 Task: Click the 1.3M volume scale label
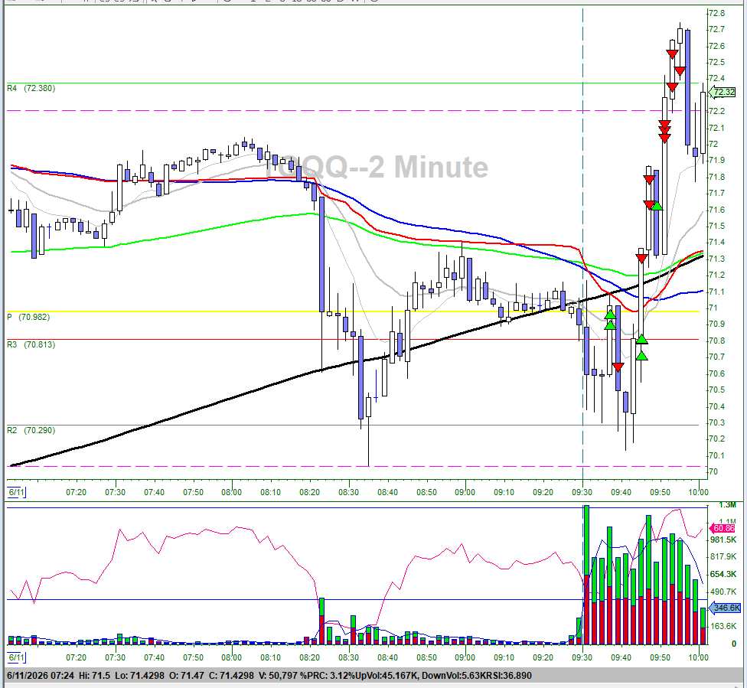(x=727, y=504)
